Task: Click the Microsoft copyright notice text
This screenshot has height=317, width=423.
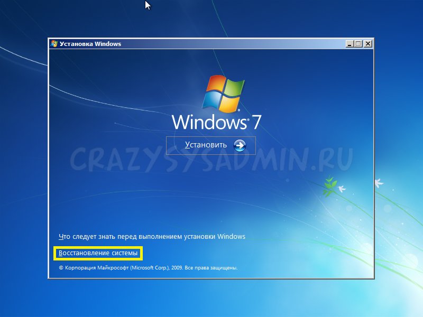Action: [x=148, y=268]
